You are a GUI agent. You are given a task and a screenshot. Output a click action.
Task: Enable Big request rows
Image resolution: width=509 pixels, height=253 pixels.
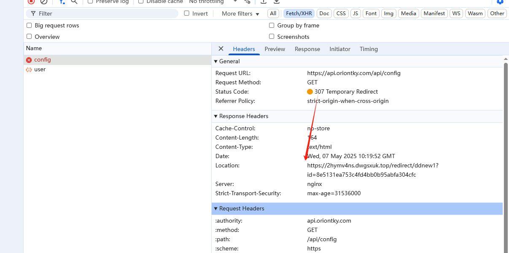29,25
